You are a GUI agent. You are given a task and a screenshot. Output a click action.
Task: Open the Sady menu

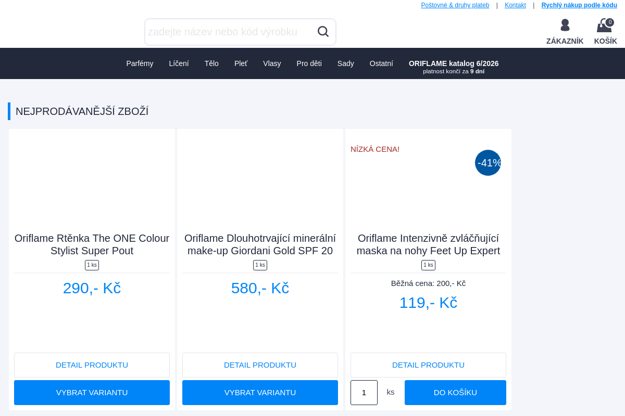click(x=345, y=63)
